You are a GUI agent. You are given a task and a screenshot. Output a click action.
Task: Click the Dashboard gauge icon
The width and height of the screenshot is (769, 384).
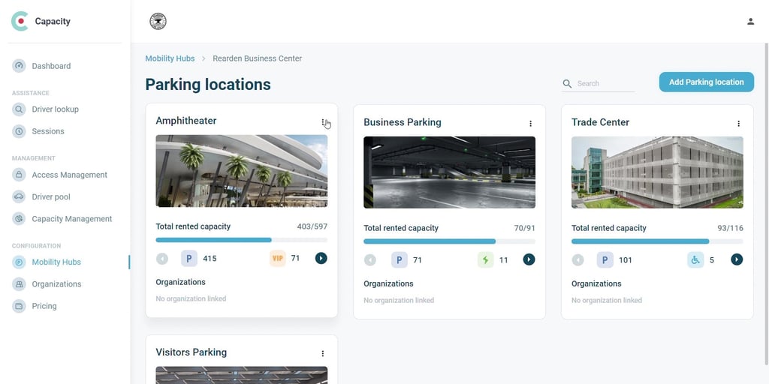(19, 66)
